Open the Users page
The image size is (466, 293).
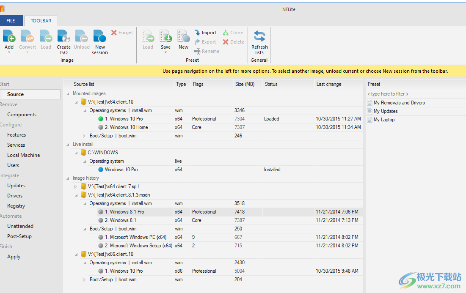pyautogui.click(x=13, y=165)
